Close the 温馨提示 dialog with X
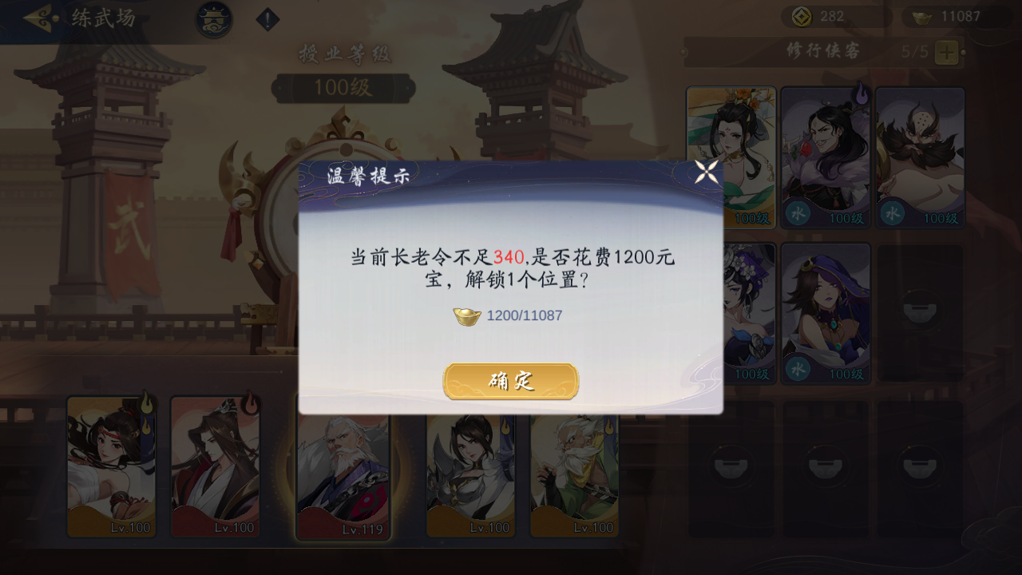Viewport: 1022px width, 575px height. pos(706,172)
